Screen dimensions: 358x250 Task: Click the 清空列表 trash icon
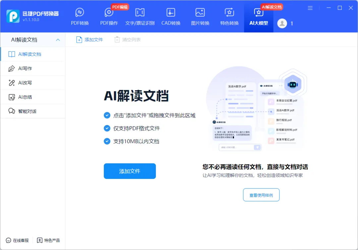pos(117,40)
